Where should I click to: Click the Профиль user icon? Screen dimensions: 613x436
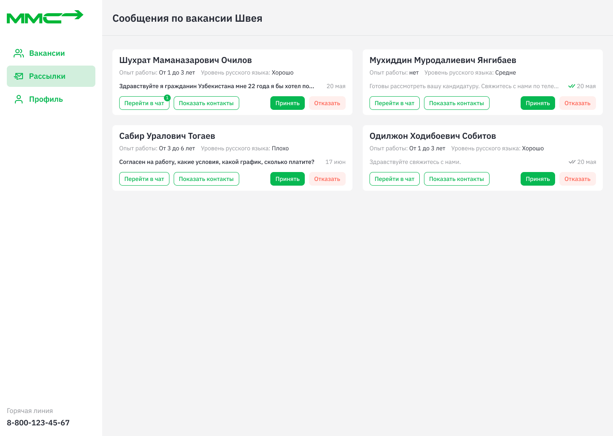click(x=19, y=99)
